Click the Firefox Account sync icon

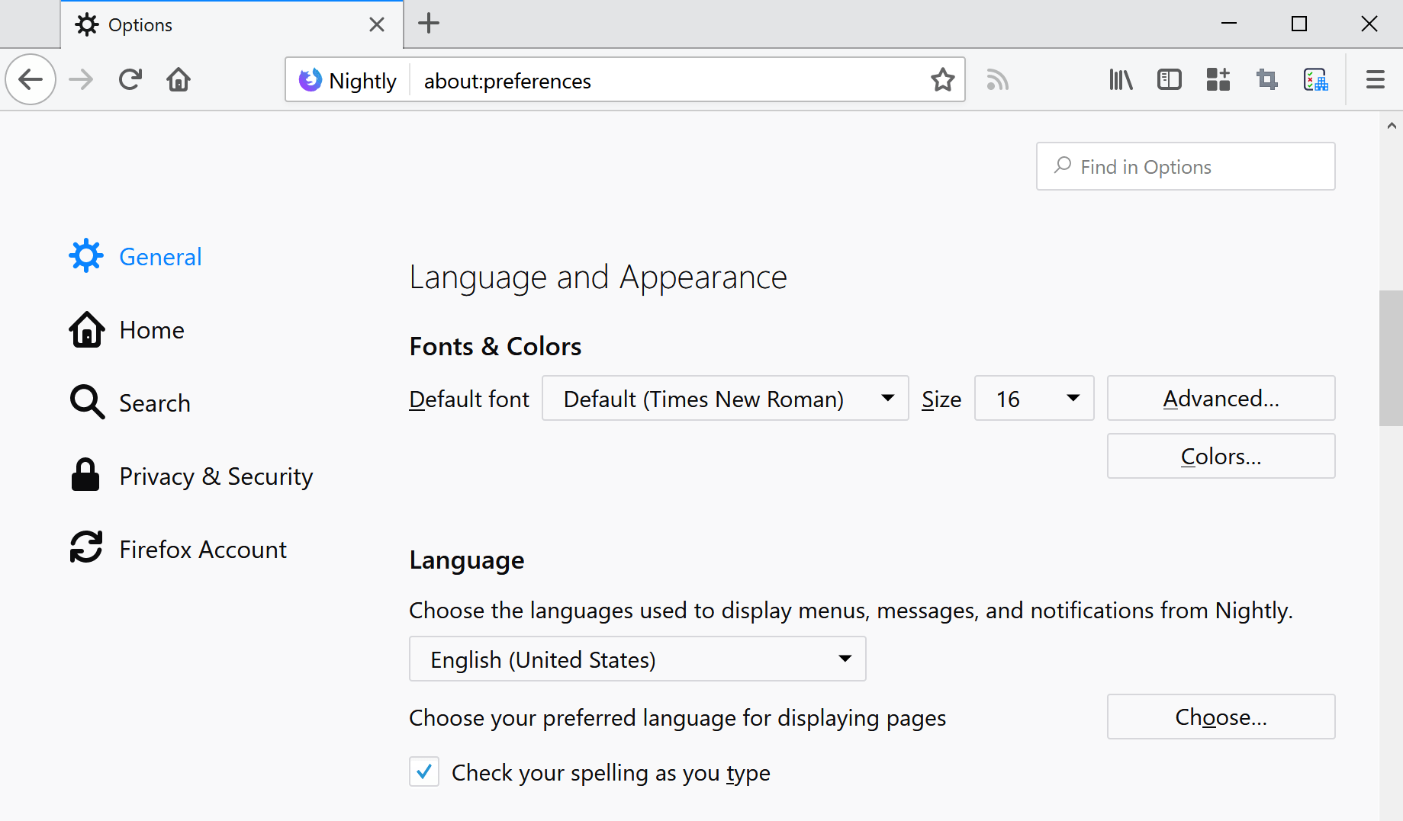point(85,547)
